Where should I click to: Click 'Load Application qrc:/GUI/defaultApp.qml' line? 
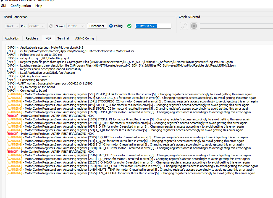[x=41, y=73]
